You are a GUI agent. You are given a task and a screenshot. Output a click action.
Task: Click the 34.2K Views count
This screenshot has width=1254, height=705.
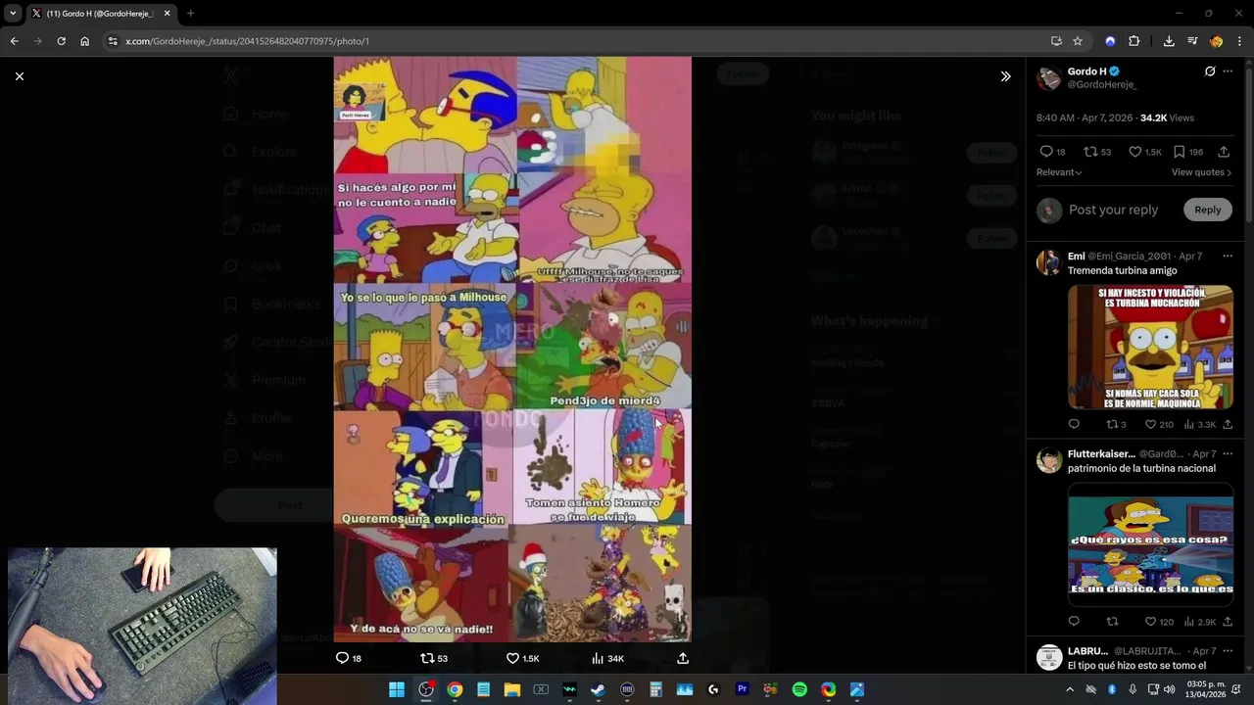[x=1167, y=117]
